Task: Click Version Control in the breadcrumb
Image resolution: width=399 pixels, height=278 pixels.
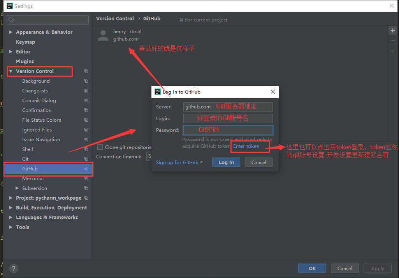Action: [115, 18]
